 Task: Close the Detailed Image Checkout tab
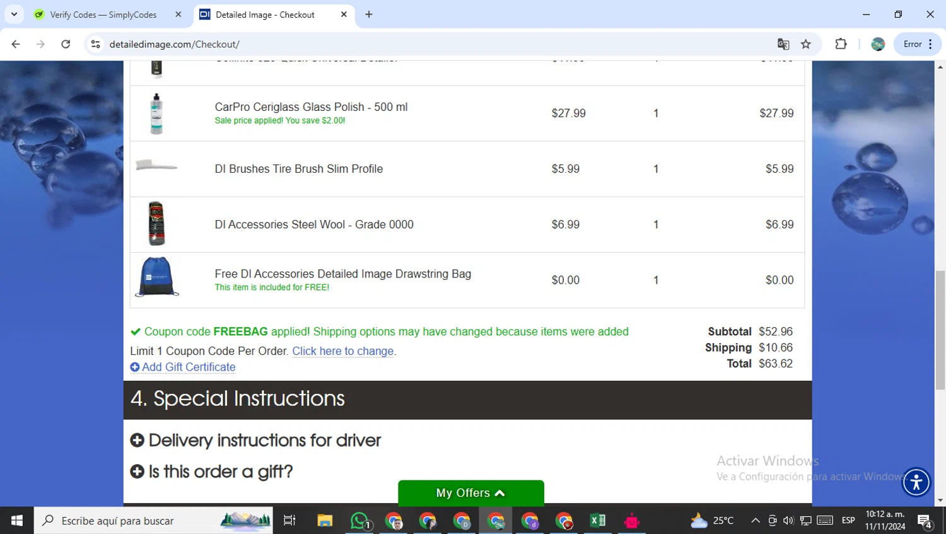tap(344, 15)
